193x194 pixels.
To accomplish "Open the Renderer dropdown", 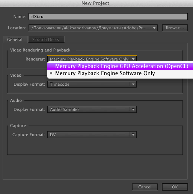I will (x=92, y=59).
